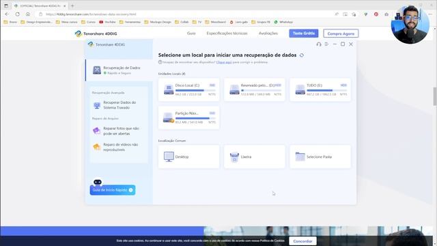437x246 pixels.
Task: Select the Reservado pelo... (D:) drive icon
Action: click(234, 90)
